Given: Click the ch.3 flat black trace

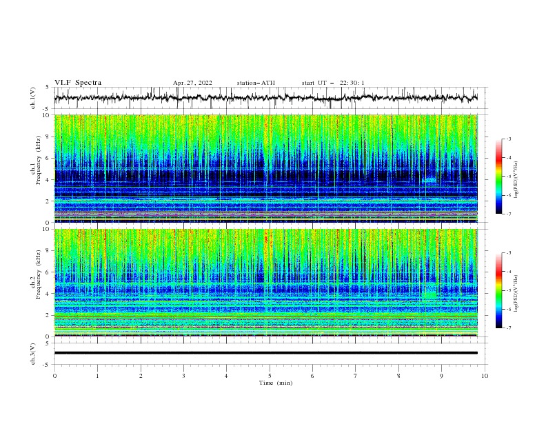Looking at the screenshot, I should tap(265, 353).
